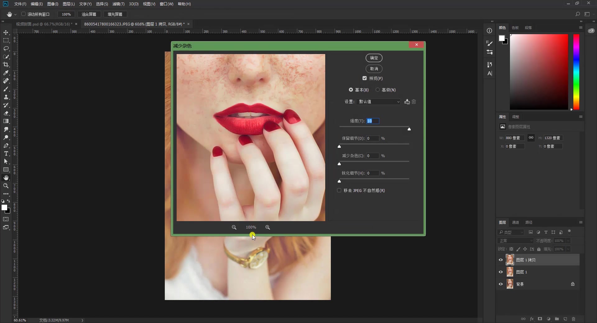Hide the 图层 1 拷贝 layer

[x=501, y=260]
